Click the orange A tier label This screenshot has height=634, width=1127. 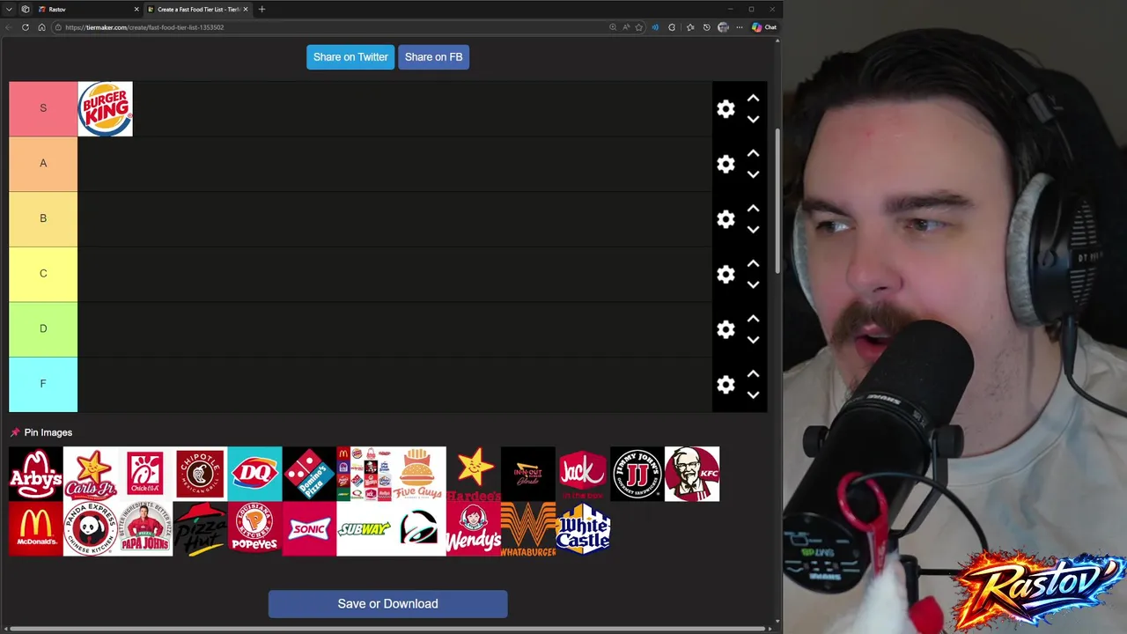(x=43, y=164)
